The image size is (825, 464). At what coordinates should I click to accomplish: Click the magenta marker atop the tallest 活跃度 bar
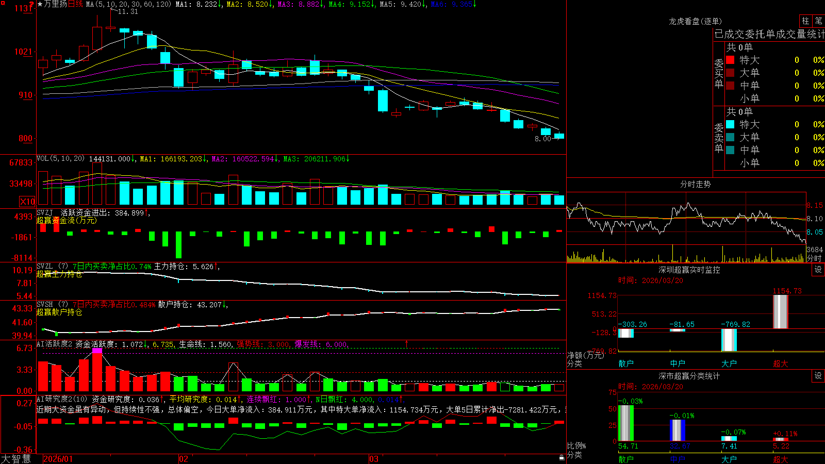(x=97, y=351)
